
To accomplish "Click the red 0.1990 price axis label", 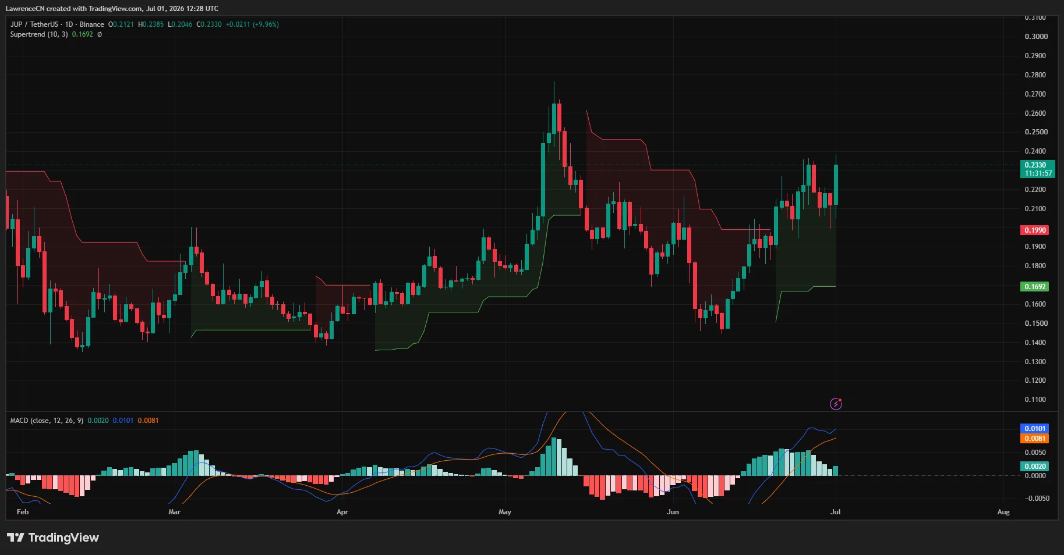I will coord(1034,230).
